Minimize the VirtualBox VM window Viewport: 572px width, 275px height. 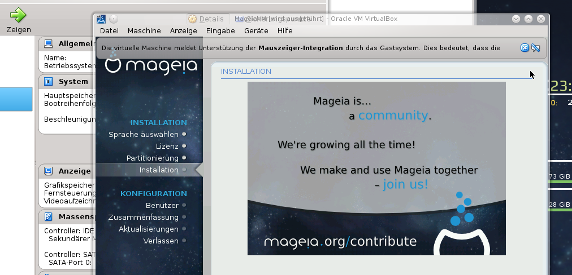coord(516,19)
